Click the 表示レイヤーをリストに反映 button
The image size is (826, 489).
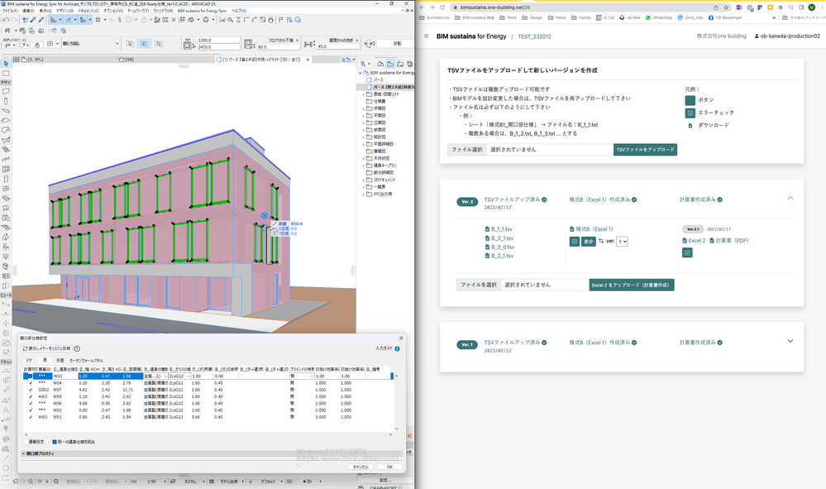(46, 348)
